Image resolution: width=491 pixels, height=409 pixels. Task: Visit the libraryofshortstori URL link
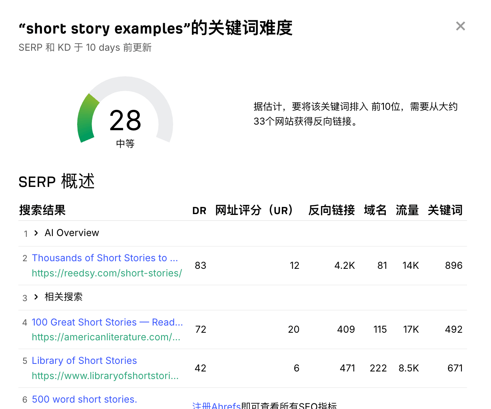click(x=105, y=376)
